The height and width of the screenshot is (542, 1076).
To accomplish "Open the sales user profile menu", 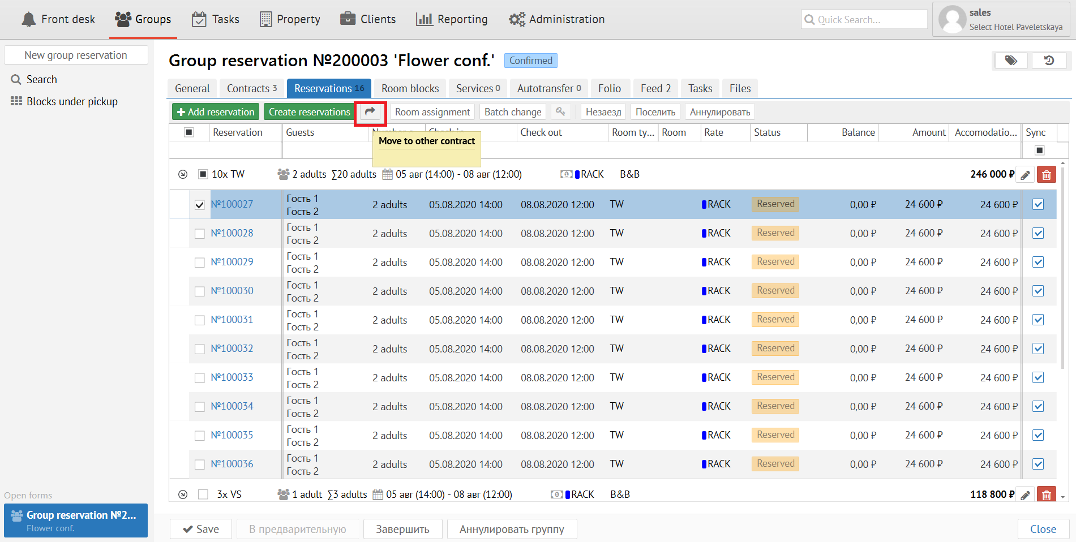I will [x=1001, y=20].
